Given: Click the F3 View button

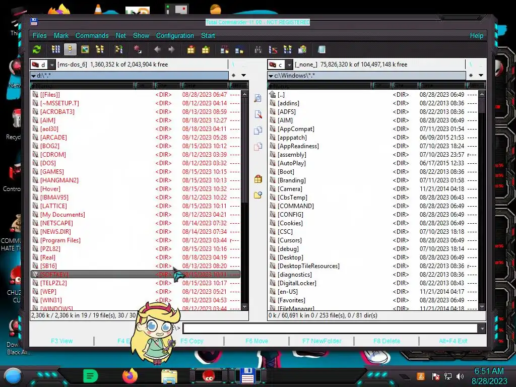Looking at the screenshot, I should click(x=62, y=341).
